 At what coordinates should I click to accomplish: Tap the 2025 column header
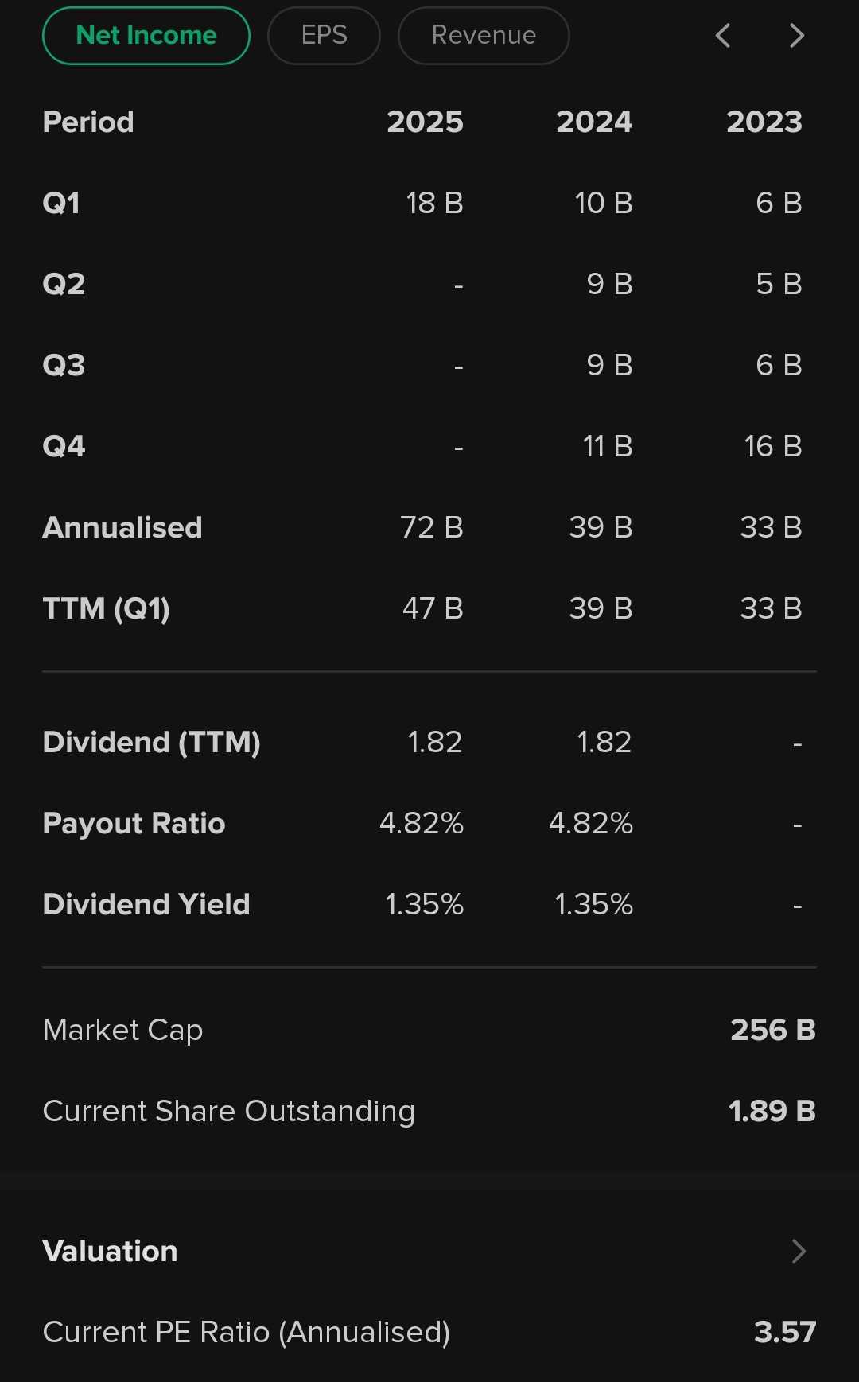click(x=425, y=122)
